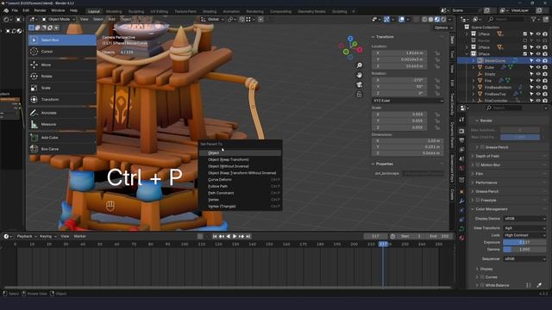Viewport: 552px width, 310px height.
Task: Click the current frame marker 217
Action: pos(383,244)
